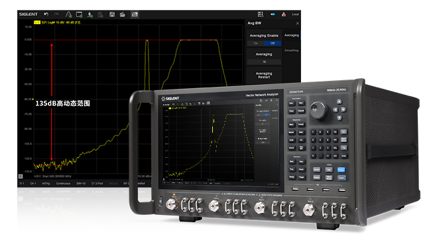Switch to the Smoothing tab
The image size is (431, 252).
[291, 50]
